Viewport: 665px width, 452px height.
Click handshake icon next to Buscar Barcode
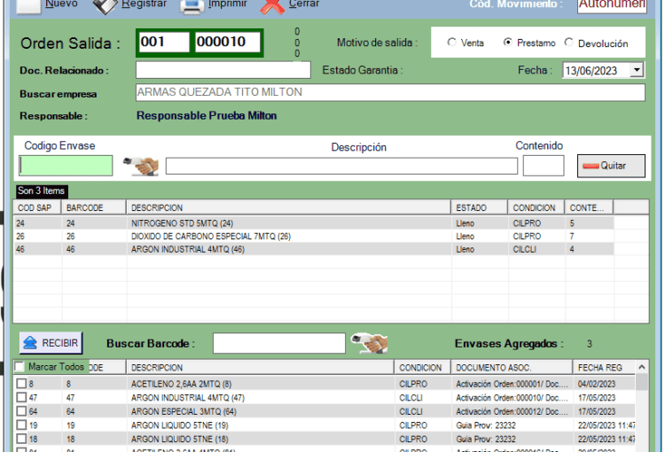[x=369, y=343]
